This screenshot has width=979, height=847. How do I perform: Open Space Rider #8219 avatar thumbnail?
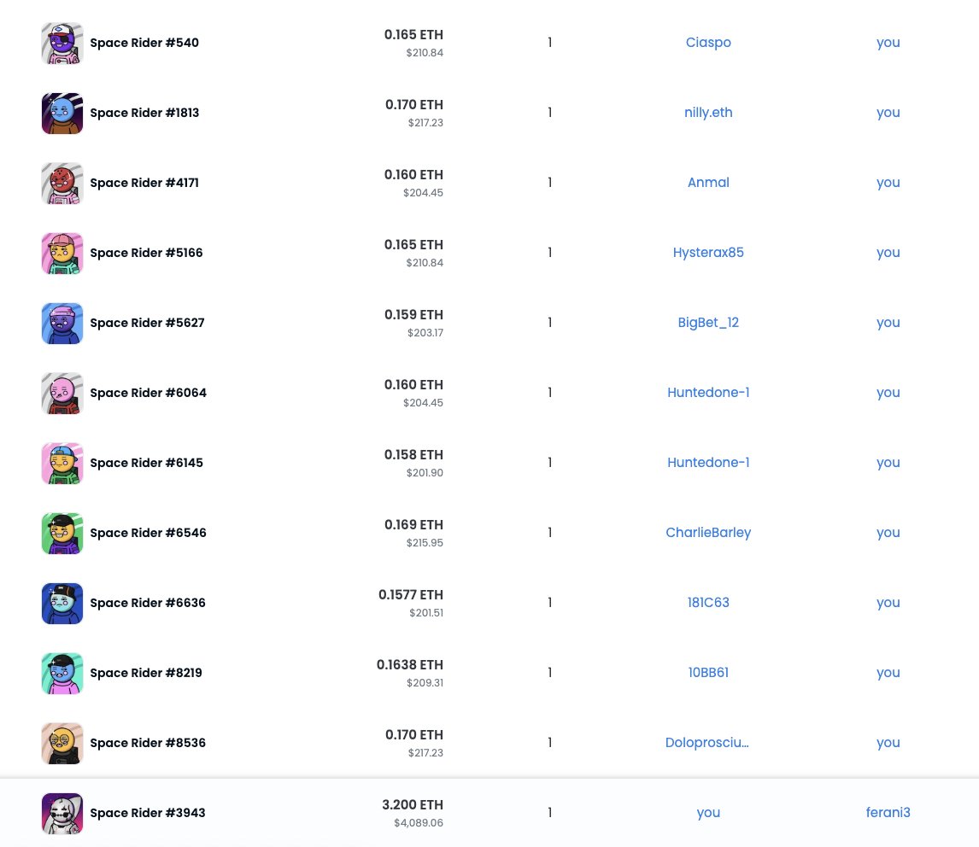pos(62,673)
